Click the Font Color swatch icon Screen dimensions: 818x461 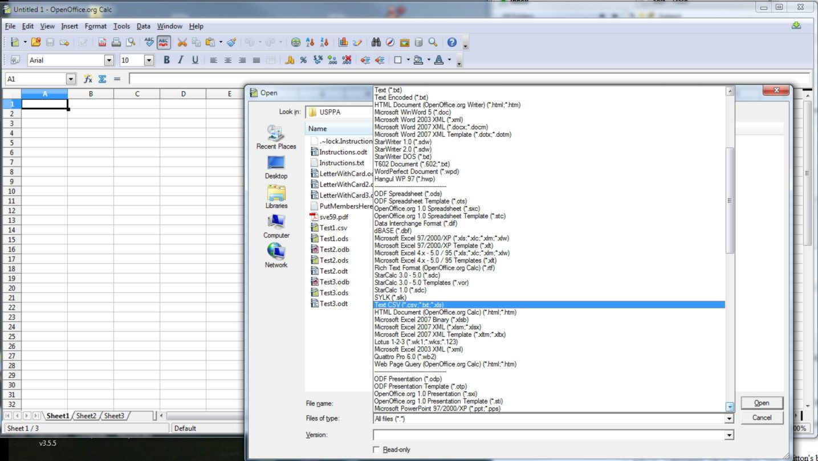tap(438, 60)
